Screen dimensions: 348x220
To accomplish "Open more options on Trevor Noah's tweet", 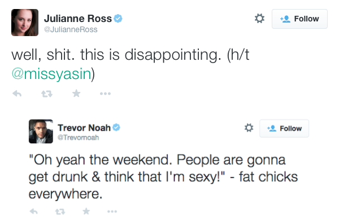I will [112, 212].
